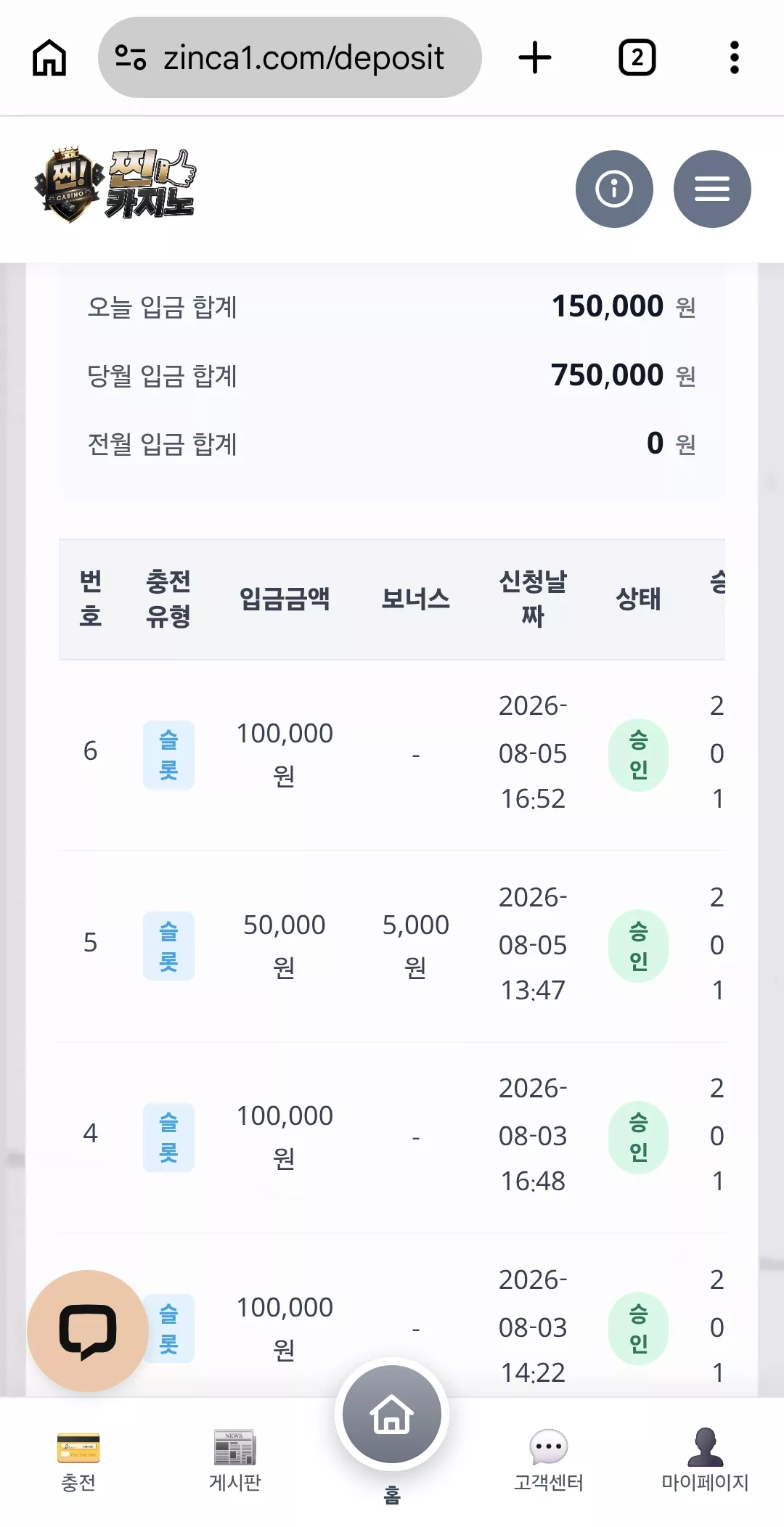Click the 슬롯 tag in row 6

click(168, 755)
